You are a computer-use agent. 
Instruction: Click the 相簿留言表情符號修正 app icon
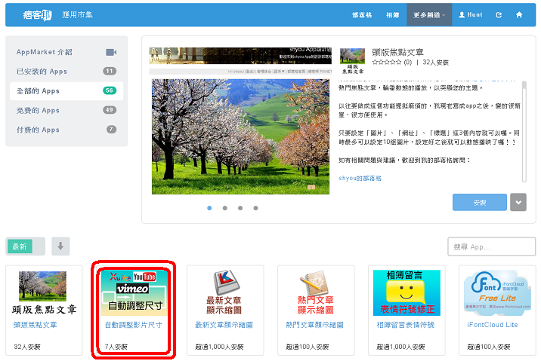tap(407, 293)
